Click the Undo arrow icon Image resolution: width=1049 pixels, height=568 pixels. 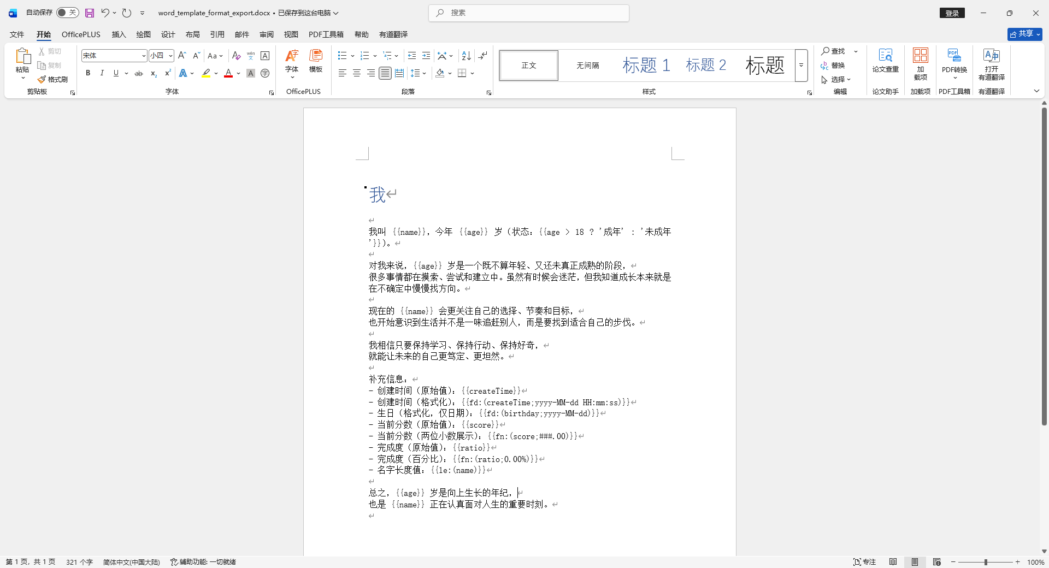105,13
